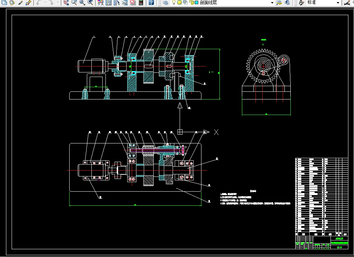This screenshot has height=257, width=354.
Task: Open the 标准 text style dropdown
Action: [x=337, y=2]
